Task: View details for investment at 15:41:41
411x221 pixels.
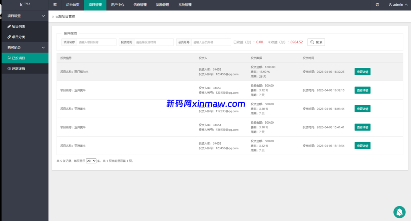Action: [x=362, y=127]
